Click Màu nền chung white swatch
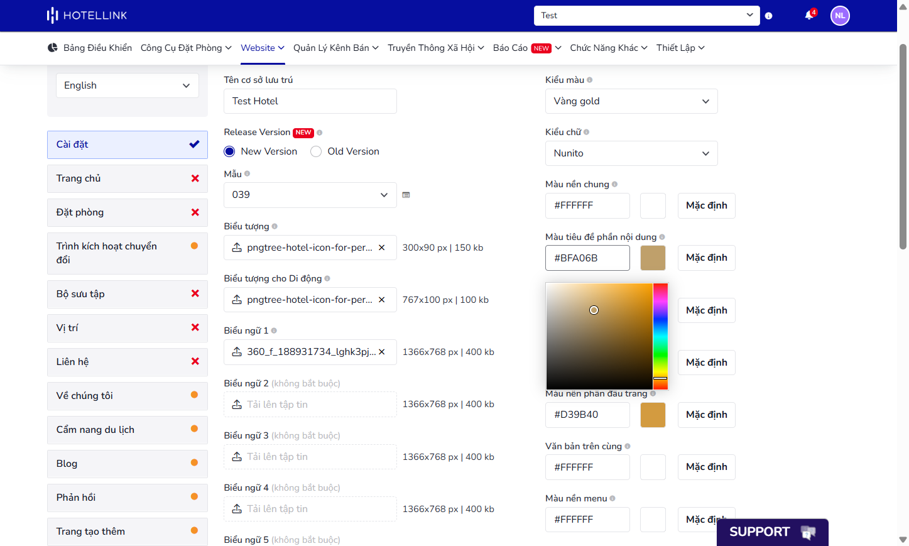The width and height of the screenshot is (909, 546). tap(653, 205)
